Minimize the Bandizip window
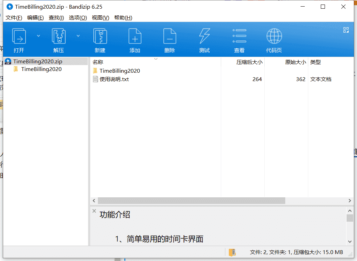 [x=303, y=7]
